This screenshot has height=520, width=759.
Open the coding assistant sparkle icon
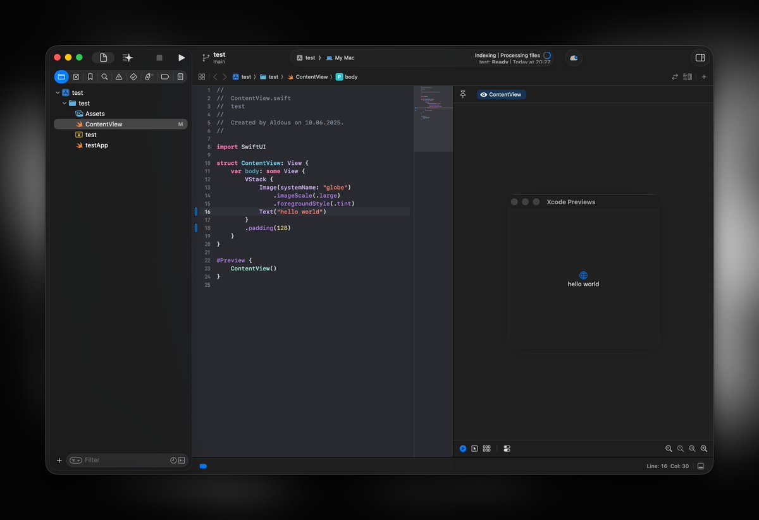pos(128,57)
